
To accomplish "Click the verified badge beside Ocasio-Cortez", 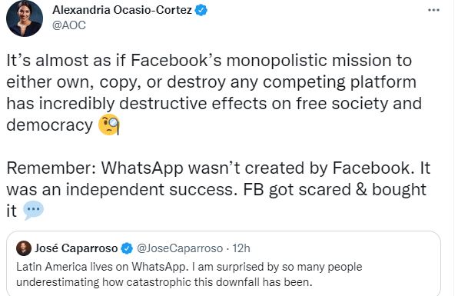I will point(201,11).
